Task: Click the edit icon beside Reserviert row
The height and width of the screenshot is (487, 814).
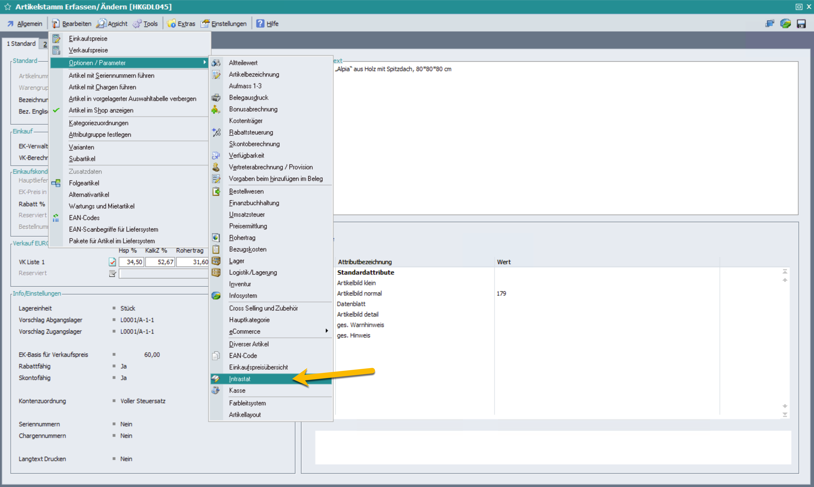Action: click(112, 273)
